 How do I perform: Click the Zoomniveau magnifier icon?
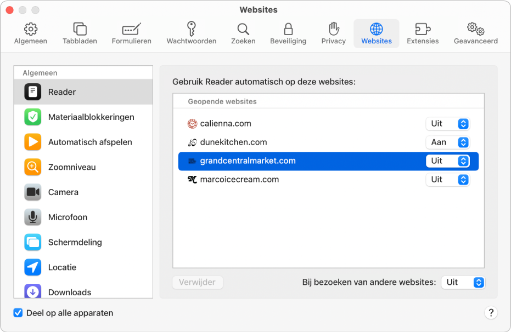(32, 167)
